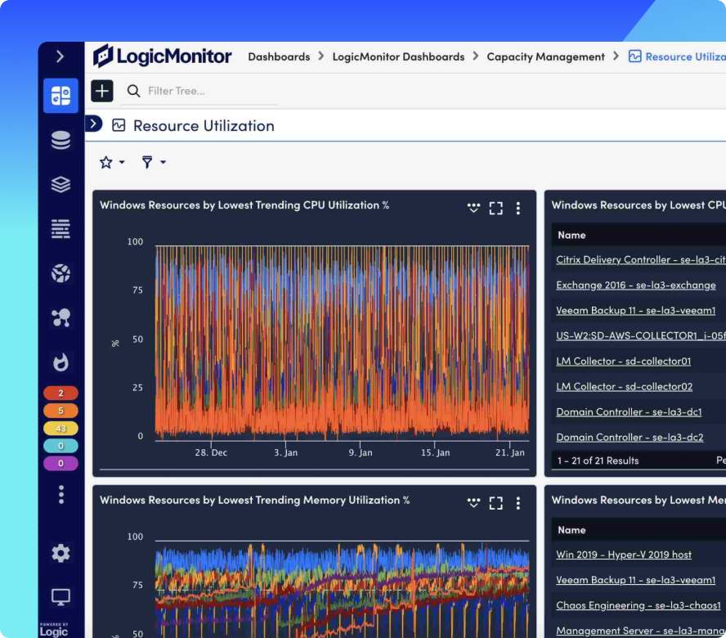Screen dimensions: 726x638
Task: Open Win 2019 - Hyper-V 2019 host link
Action: click(x=624, y=555)
